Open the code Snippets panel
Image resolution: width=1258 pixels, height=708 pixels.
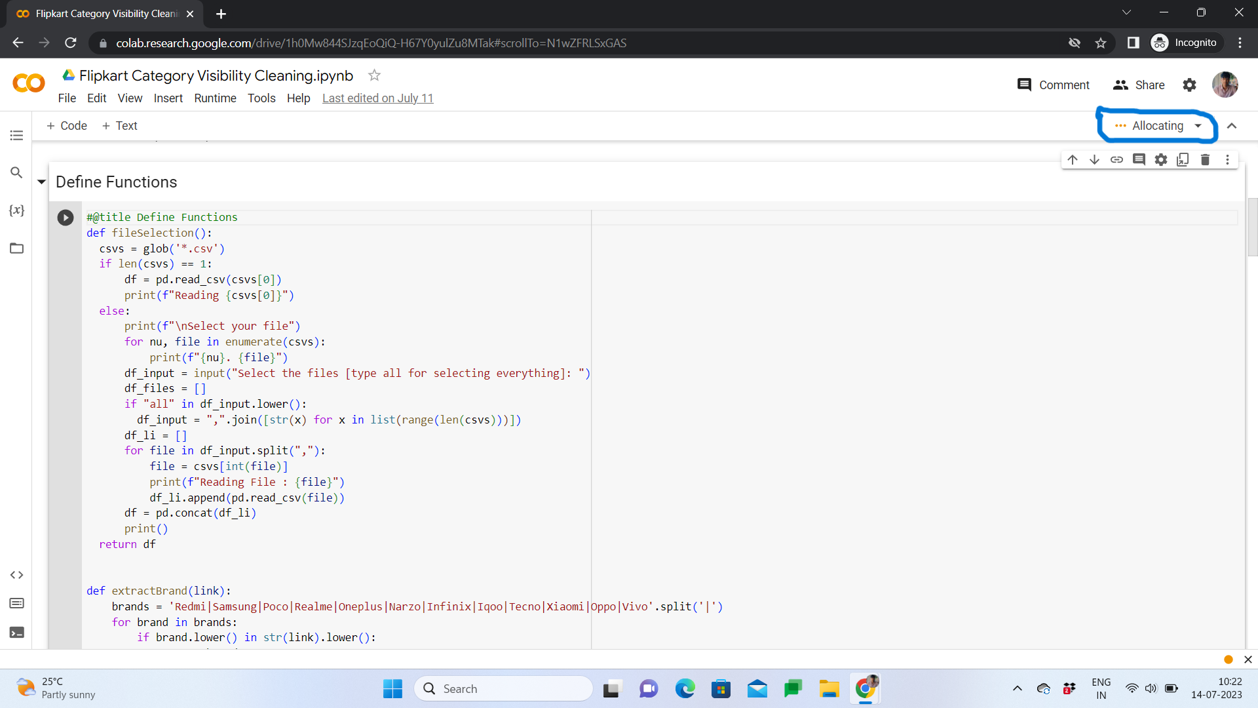click(x=16, y=575)
